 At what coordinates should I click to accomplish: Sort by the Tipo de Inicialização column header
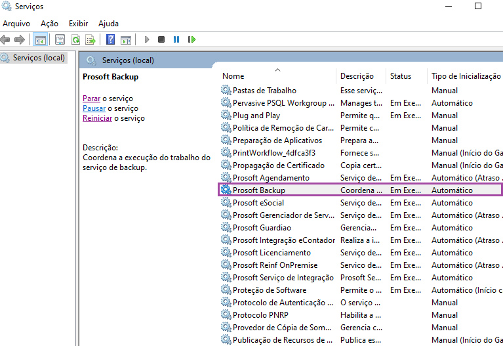pos(466,76)
